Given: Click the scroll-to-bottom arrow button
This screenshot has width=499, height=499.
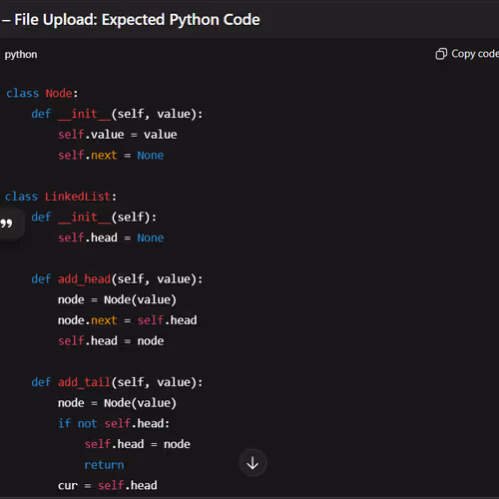Looking at the screenshot, I should (x=252, y=463).
